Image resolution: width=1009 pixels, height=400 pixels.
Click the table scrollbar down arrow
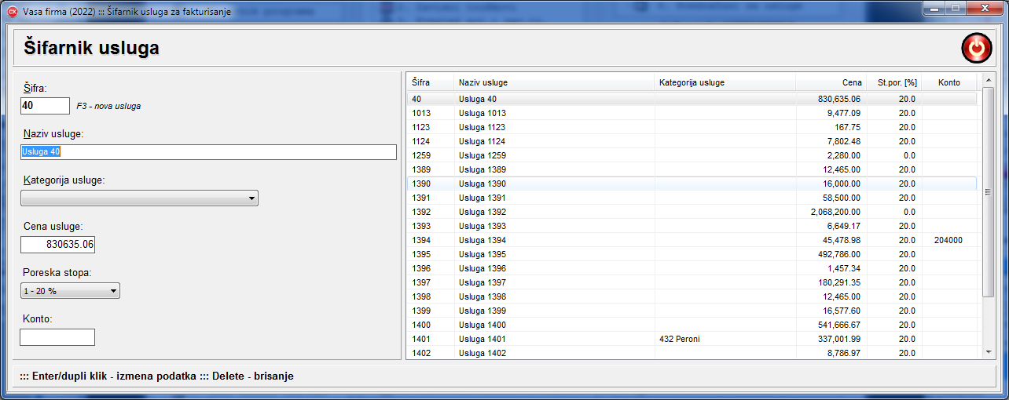(x=989, y=353)
